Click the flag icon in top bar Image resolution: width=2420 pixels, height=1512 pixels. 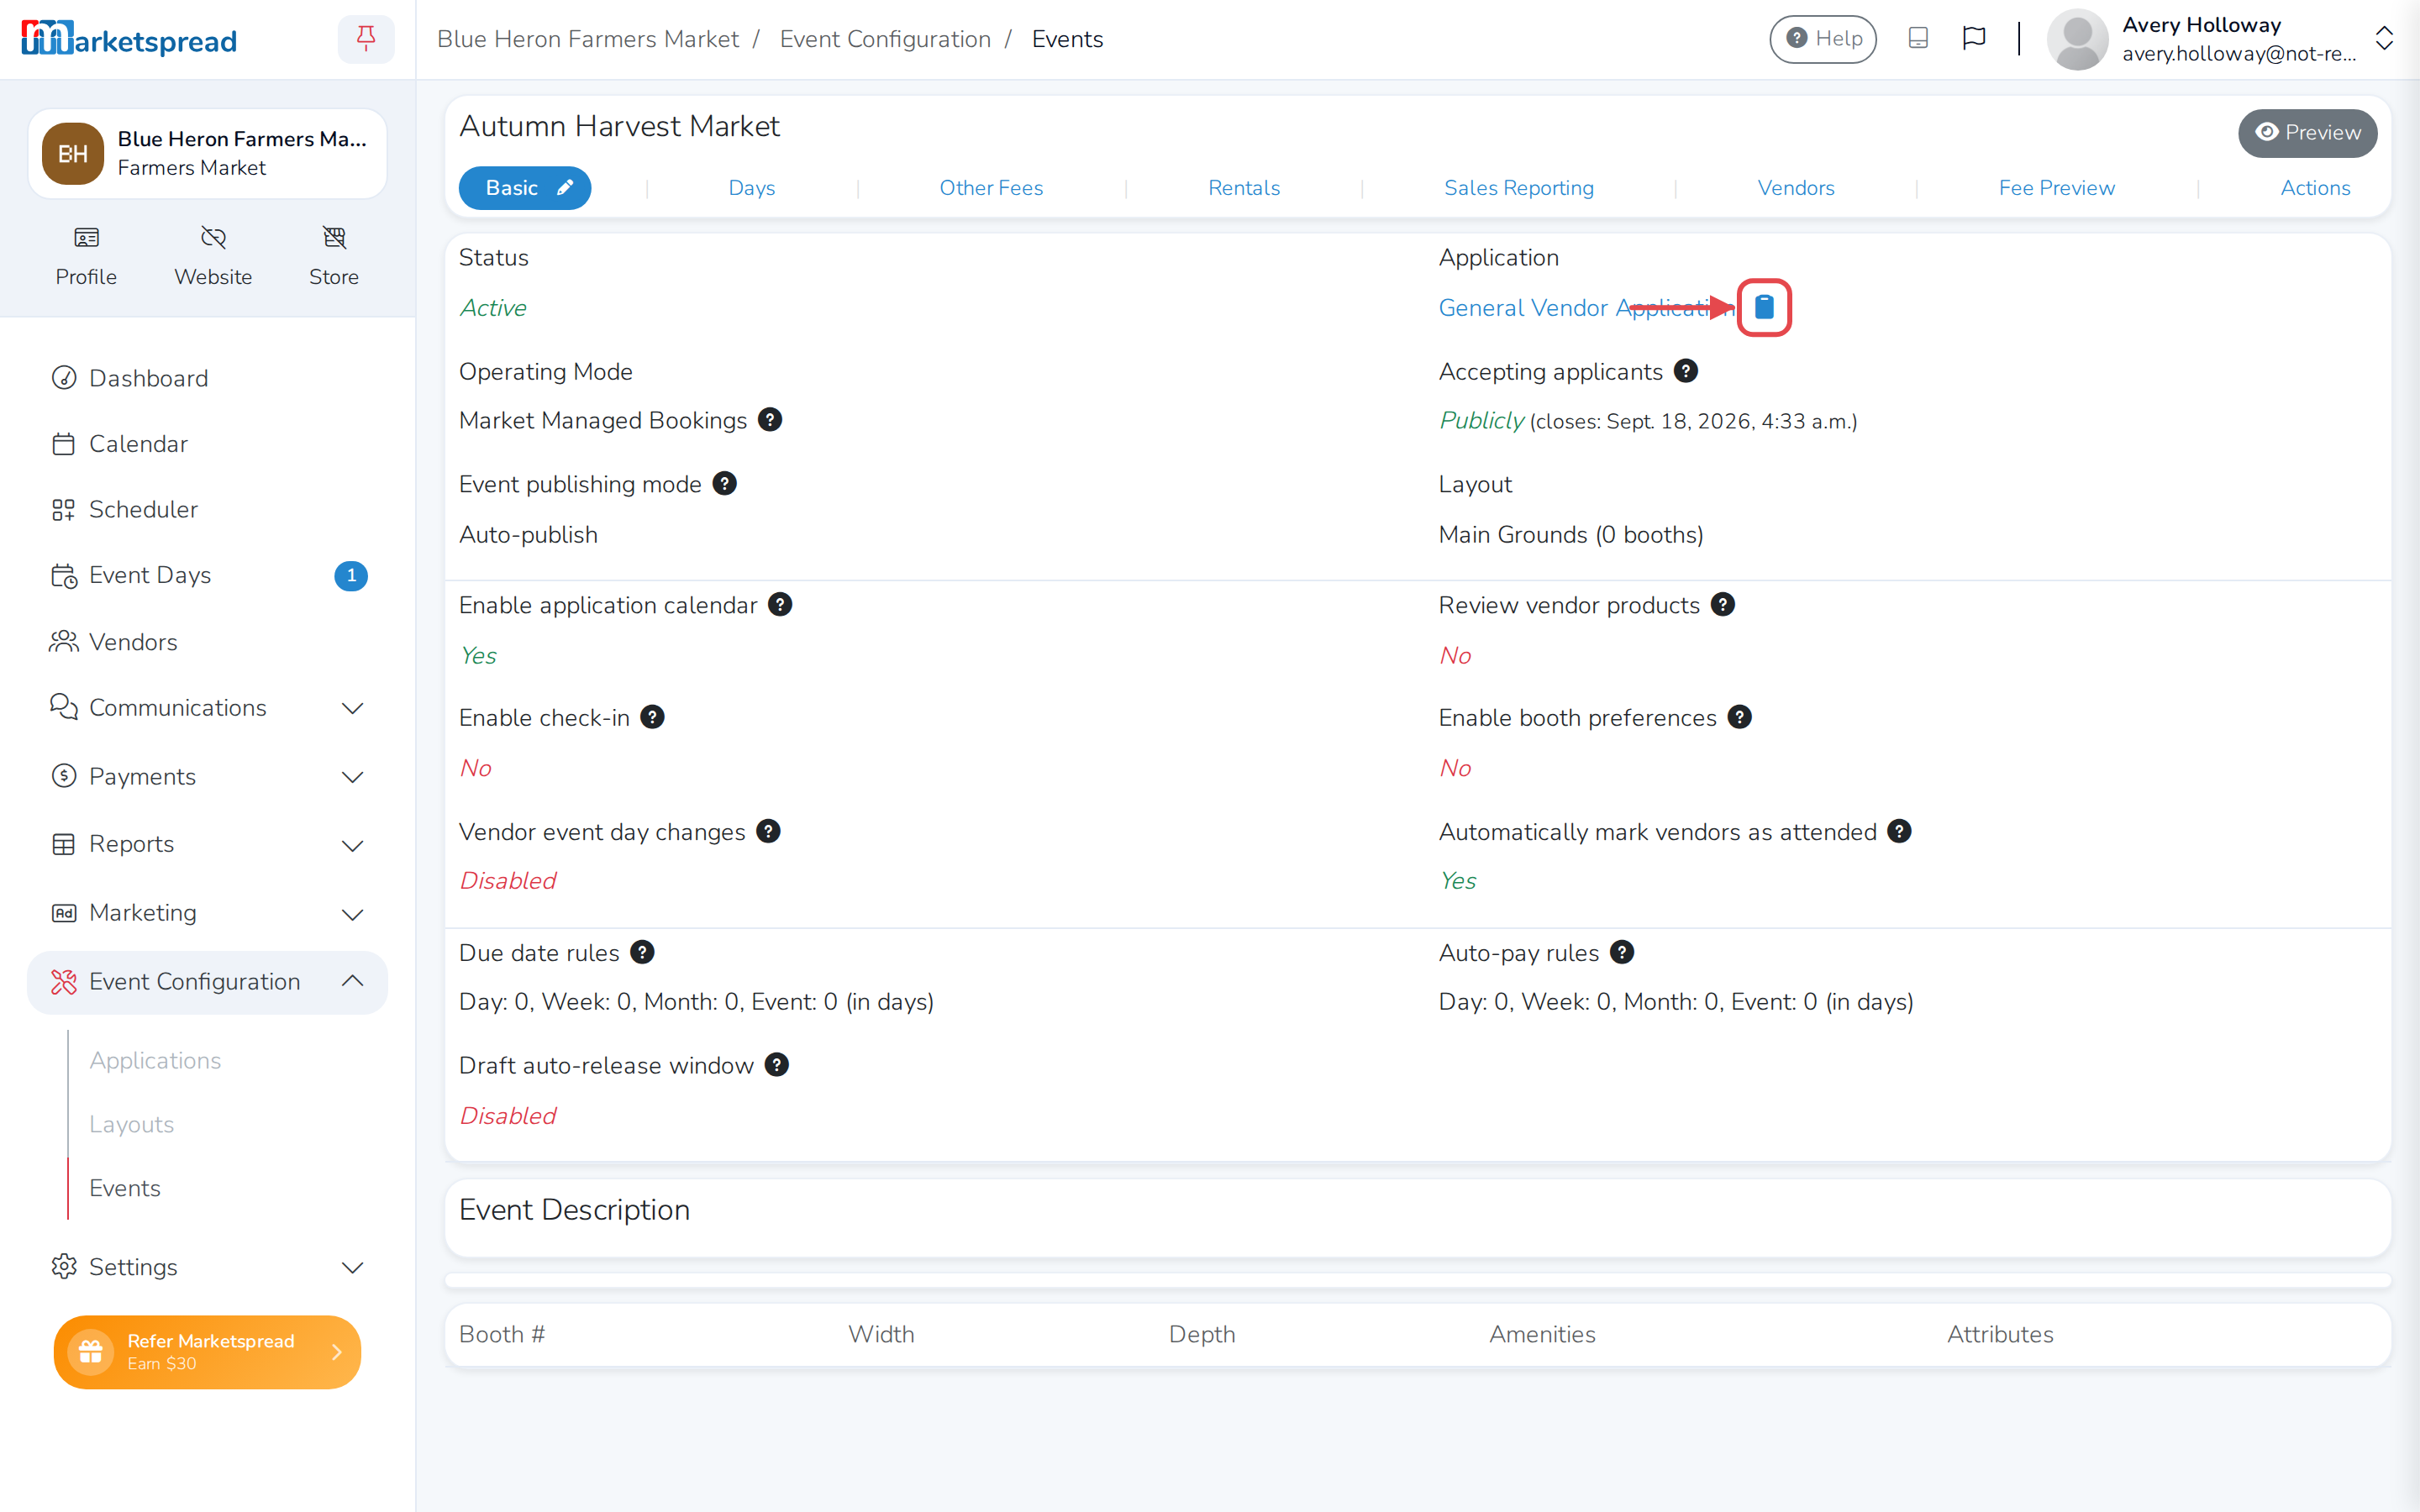pyautogui.click(x=1973, y=38)
